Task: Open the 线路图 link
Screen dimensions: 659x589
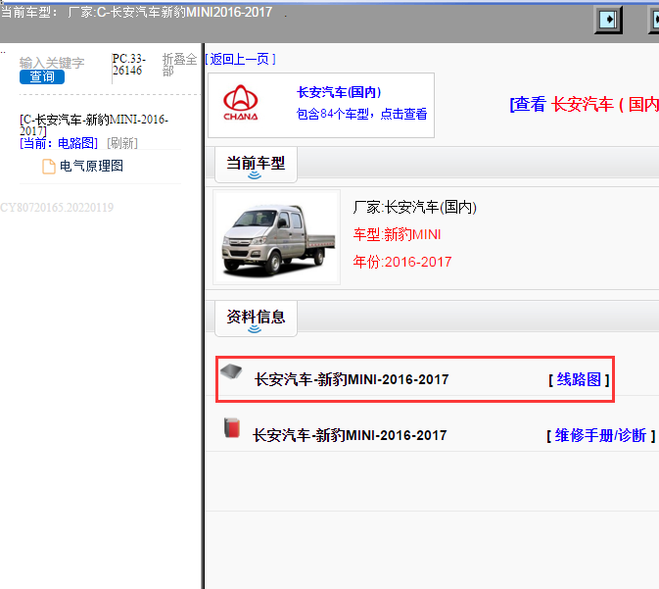Action: click(579, 380)
